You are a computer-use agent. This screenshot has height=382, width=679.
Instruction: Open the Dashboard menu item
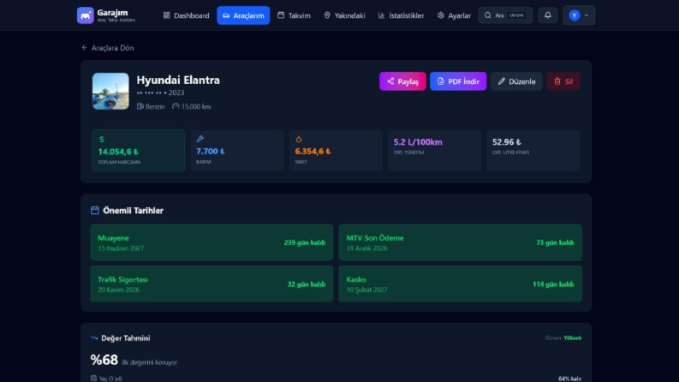(x=186, y=15)
